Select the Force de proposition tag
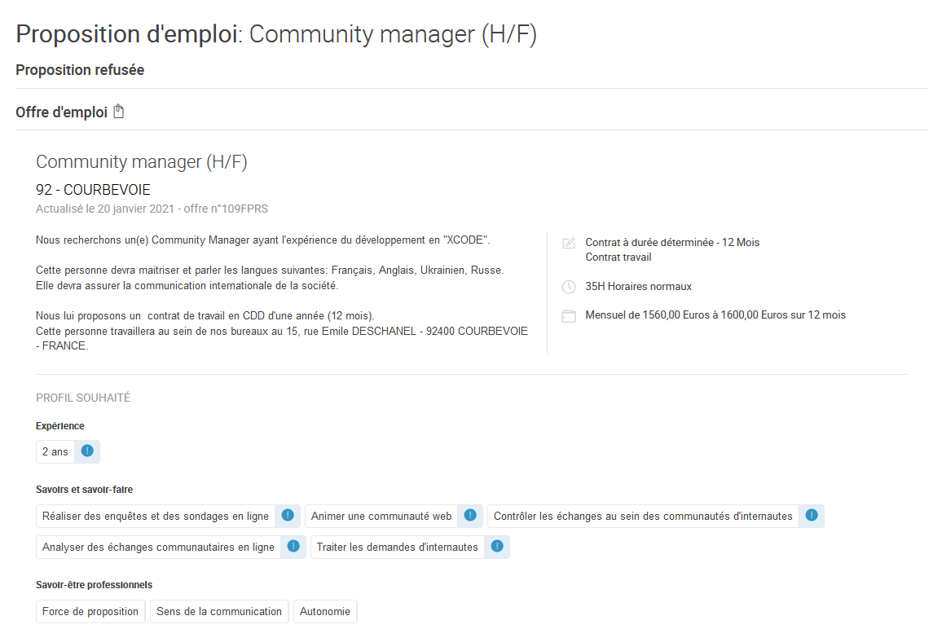This screenshot has width=933, height=629. pos(90,611)
